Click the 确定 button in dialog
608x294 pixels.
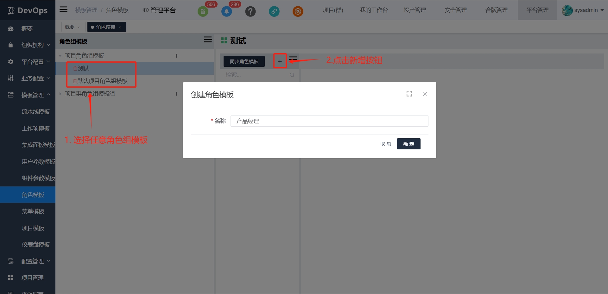(x=408, y=144)
